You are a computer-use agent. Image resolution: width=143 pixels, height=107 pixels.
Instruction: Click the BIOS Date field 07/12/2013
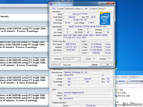pos(87,98)
